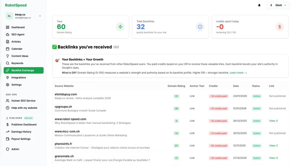This screenshot has height=166, width=295.
Task: Click the green lightning Domain Rating icon
Action: 120,27
